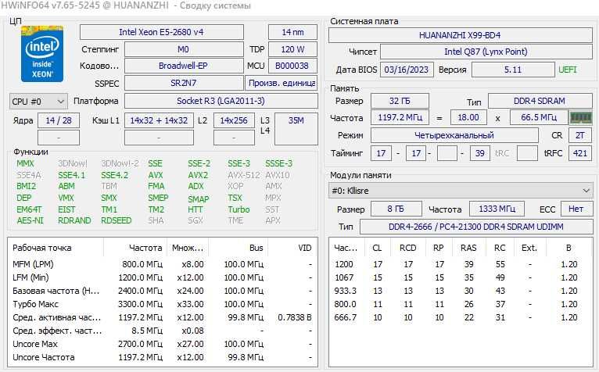Select the 1200 memory timing row
Image resolution: width=599 pixels, height=372 pixels.
click(460, 264)
